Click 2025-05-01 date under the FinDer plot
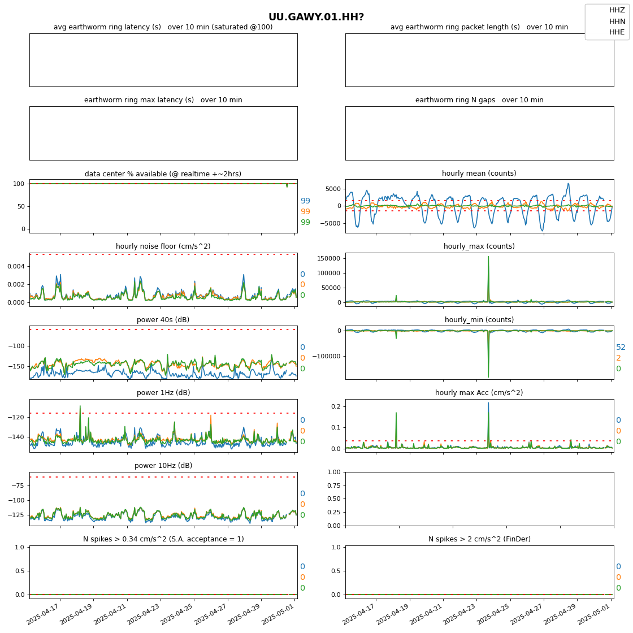The image size is (633, 633). 594,614
